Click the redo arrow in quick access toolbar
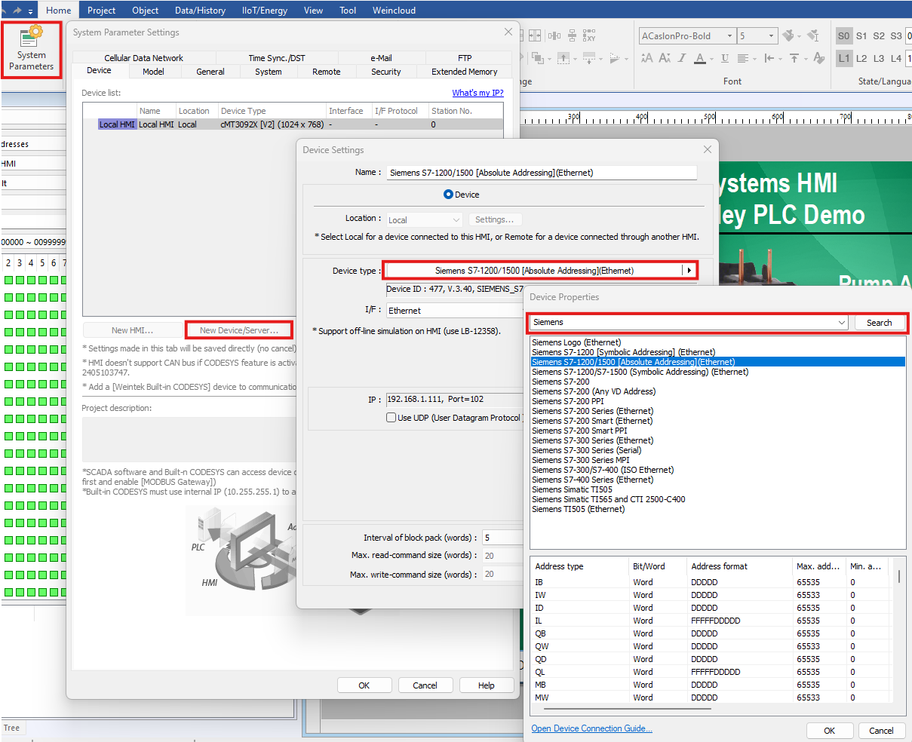This screenshot has height=742, width=912. 17,11
